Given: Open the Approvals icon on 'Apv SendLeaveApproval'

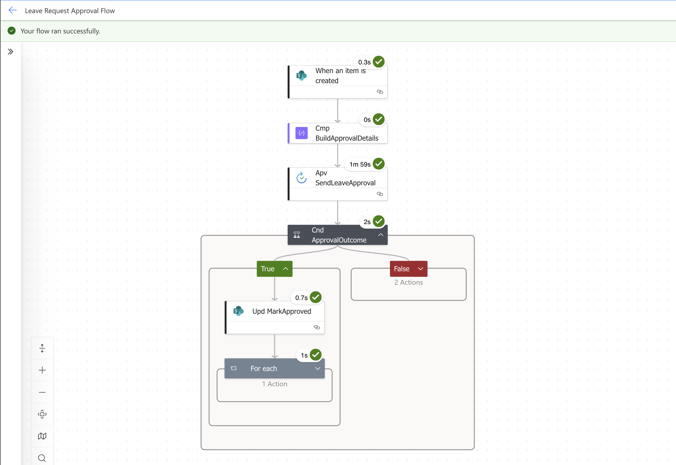Looking at the screenshot, I should pyautogui.click(x=301, y=178).
